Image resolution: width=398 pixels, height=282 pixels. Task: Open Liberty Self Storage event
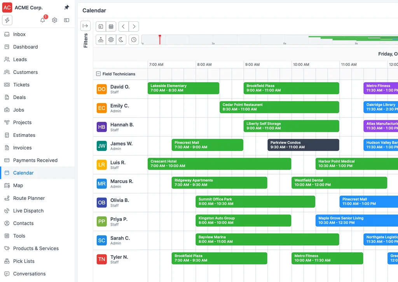pos(291,126)
